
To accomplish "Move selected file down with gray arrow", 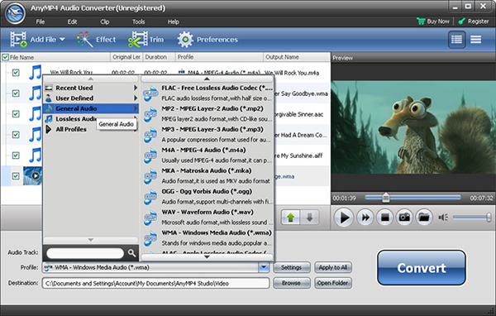I will (x=309, y=218).
